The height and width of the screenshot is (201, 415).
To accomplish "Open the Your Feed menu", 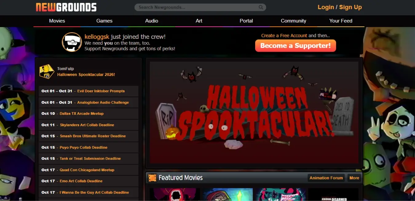I will pyautogui.click(x=341, y=21).
